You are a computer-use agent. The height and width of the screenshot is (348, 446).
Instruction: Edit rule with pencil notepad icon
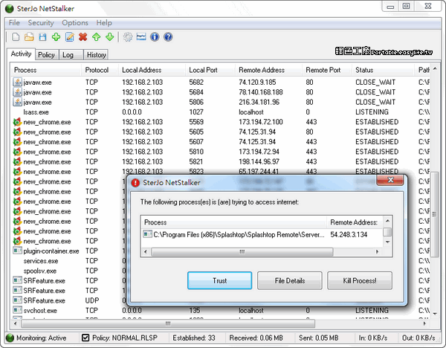(x=70, y=37)
